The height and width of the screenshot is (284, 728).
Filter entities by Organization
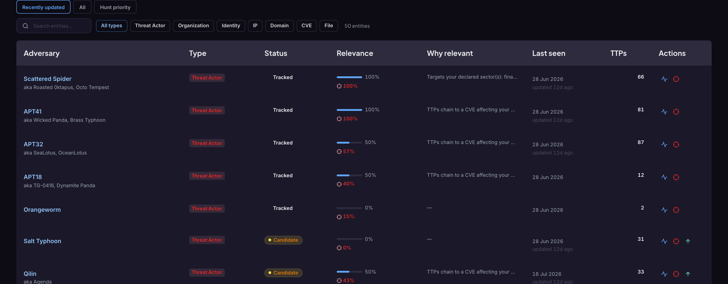[x=194, y=26]
